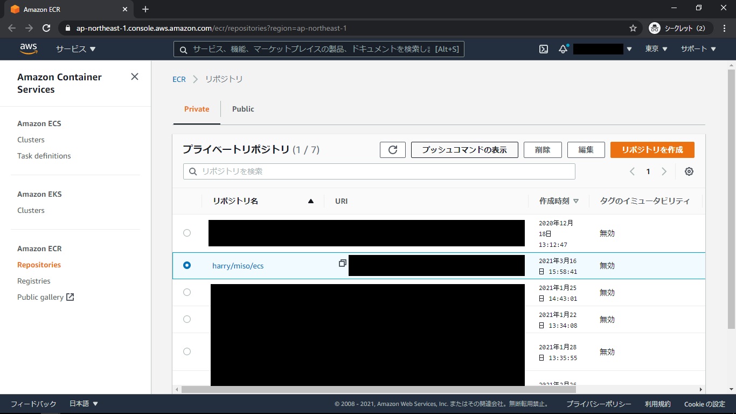The width and height of the screenshot is (736, 414).
Task: Select the harry/miso/ecs radio button
Action: [187, 265]
